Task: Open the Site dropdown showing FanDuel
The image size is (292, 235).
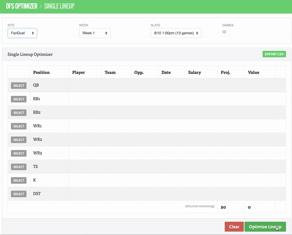Action: click(22, 33)
